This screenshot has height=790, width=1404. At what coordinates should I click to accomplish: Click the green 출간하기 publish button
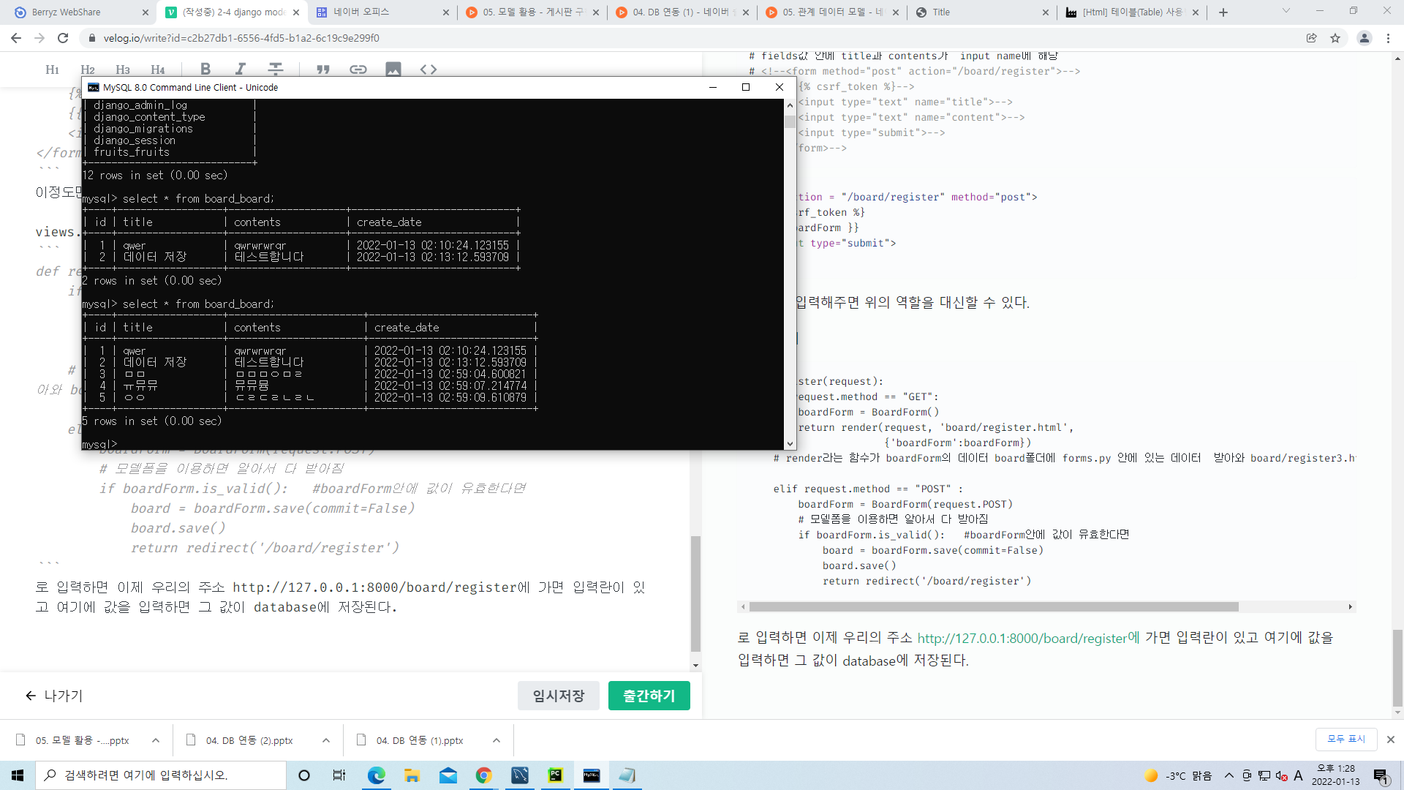(649, 696)
